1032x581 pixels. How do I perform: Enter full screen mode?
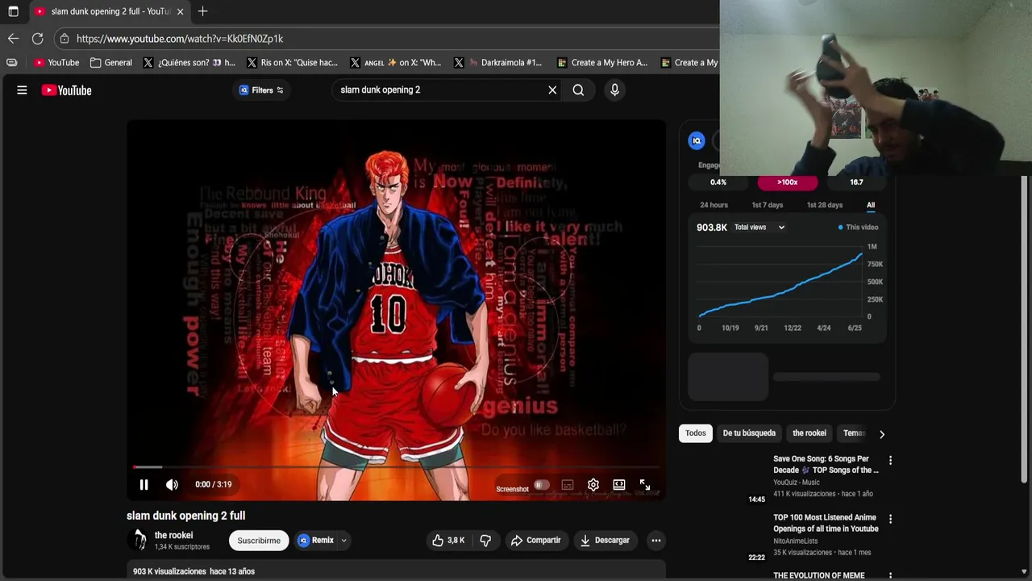click(x=645, y=485)
